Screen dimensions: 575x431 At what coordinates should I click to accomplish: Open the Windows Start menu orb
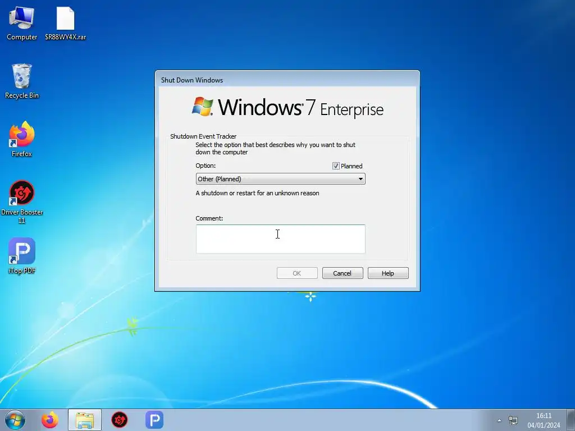coord(15,420)
